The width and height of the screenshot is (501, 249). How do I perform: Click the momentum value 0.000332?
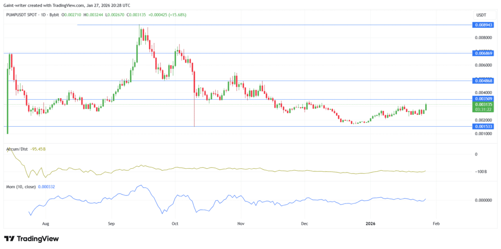[x=46, y=186]
